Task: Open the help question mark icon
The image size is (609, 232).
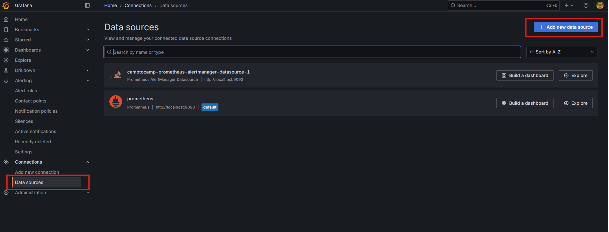Action: [586, 5]
